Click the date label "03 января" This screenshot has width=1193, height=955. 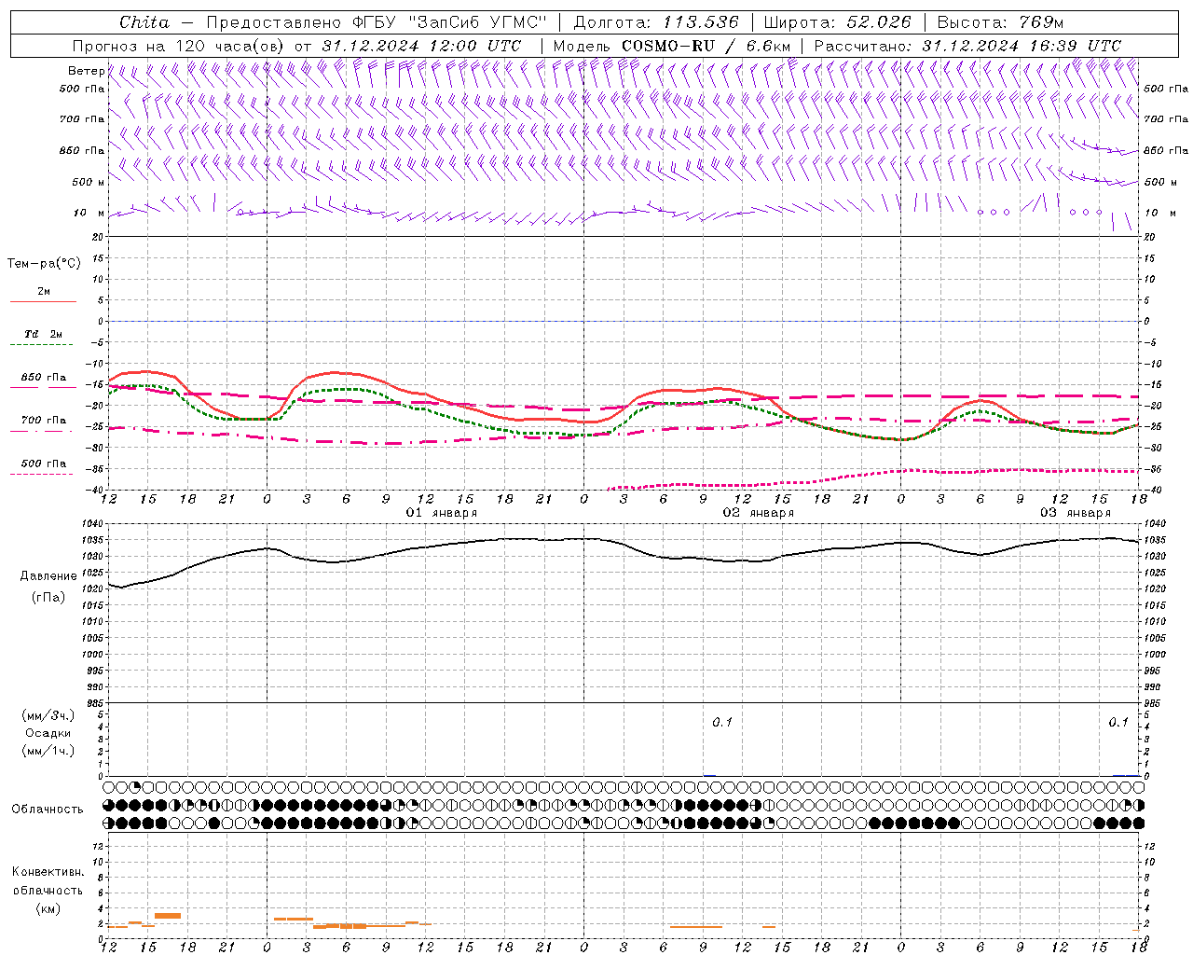[x=1076, y=513]
